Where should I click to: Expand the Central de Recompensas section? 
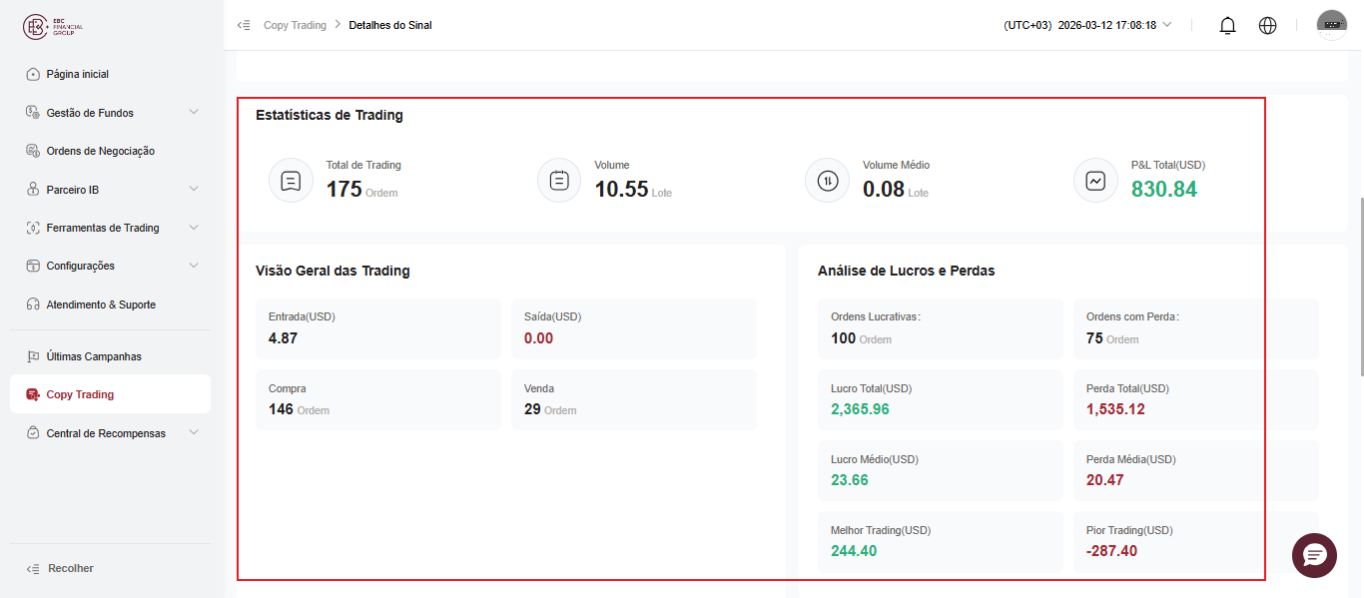tap(111, 433)
